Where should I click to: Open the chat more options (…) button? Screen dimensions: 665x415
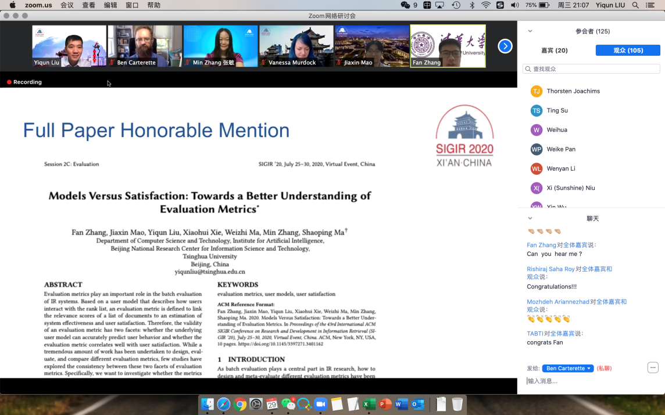653,368
